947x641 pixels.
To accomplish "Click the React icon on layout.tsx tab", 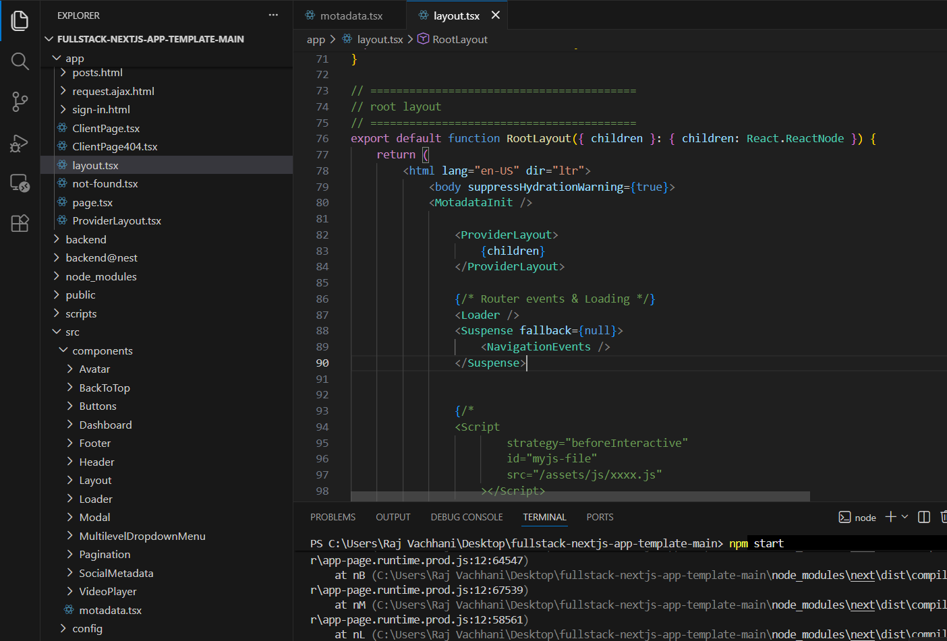I will 424,15.
